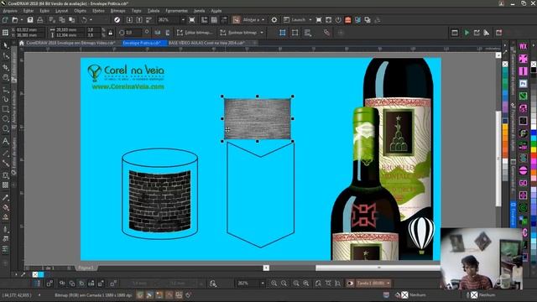Image resolution: width=537 pixels, height=302 pixels.
Task: Select the Polygon tool
Action: pos(6,129)
